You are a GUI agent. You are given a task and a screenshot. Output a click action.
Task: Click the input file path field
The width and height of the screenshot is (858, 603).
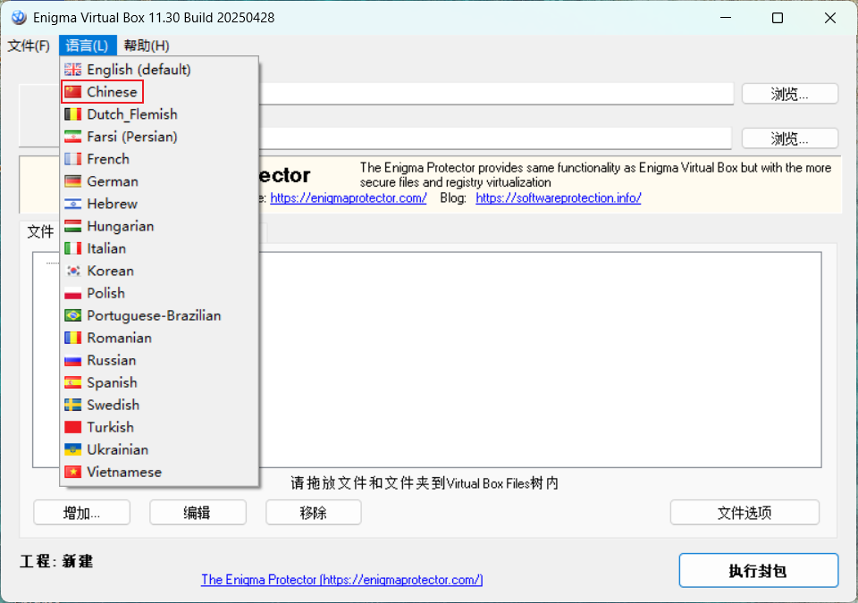coord(496,94)
